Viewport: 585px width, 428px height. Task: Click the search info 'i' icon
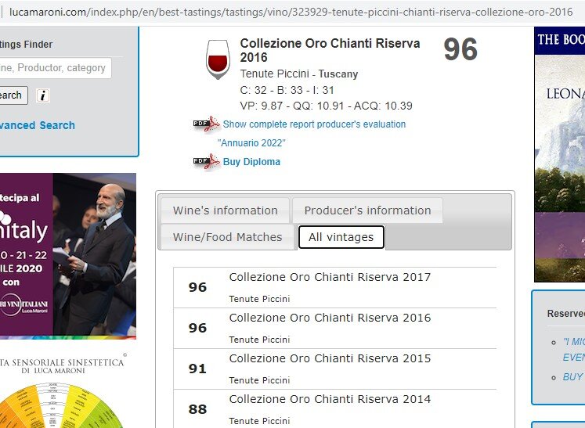[43, 95]
